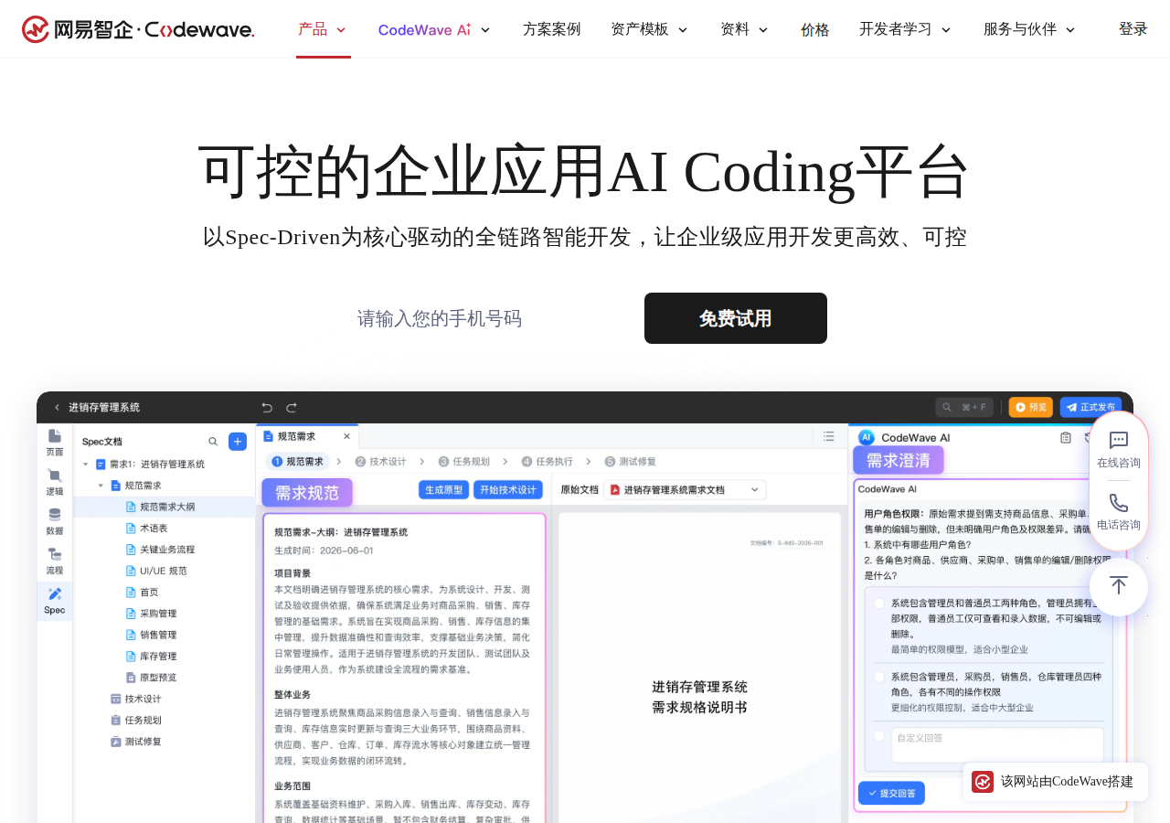Click the ⌘+F search box in the preview
Screen dimensions: 1170x823
coord(964,407)
